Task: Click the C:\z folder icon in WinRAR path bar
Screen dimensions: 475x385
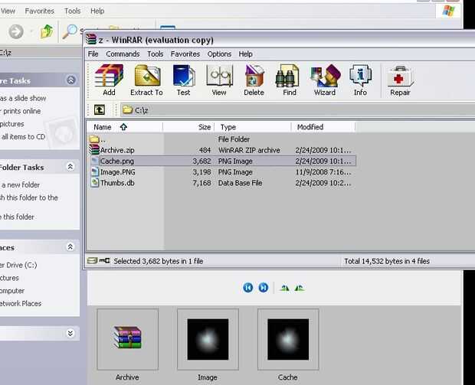Action: coord(127,109)
